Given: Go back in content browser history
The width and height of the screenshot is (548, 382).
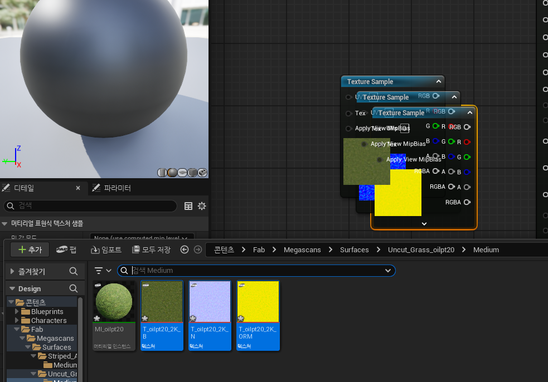Looking at the screenshot, I should click(185, 249).
